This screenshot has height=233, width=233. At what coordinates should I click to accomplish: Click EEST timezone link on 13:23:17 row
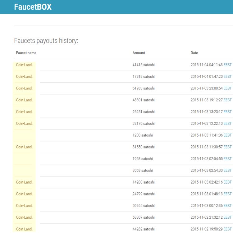(x=227, y=112)
